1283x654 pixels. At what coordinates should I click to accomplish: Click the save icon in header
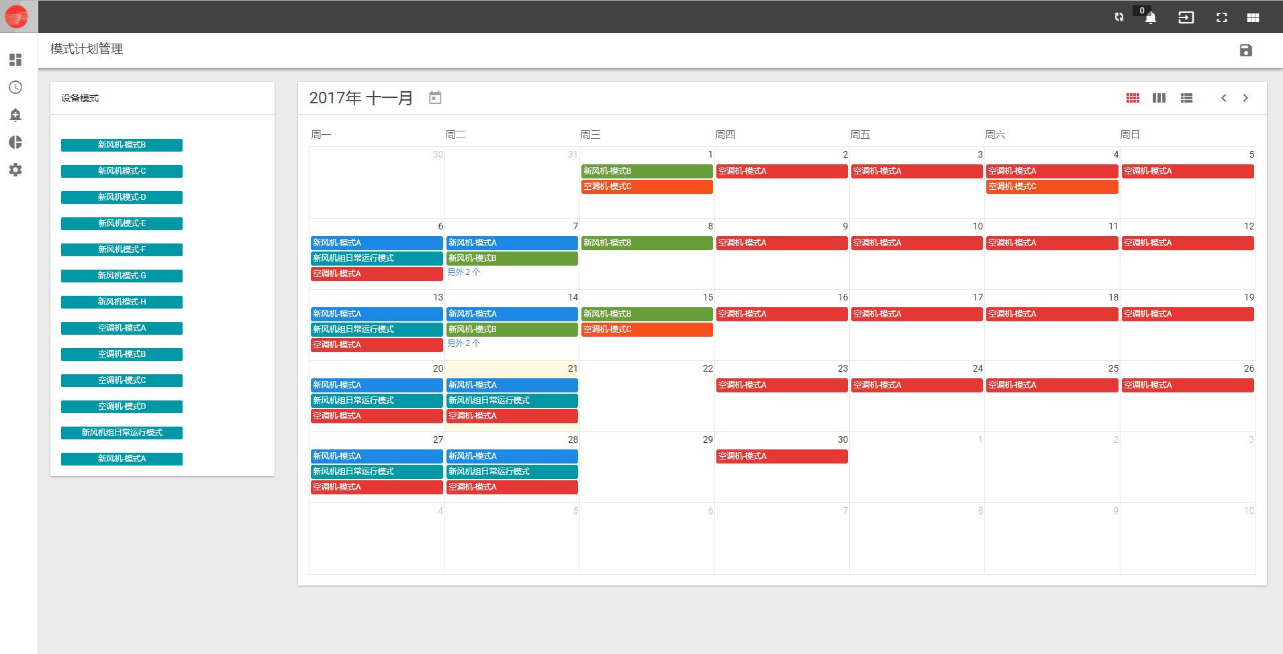click(1245, 50)
